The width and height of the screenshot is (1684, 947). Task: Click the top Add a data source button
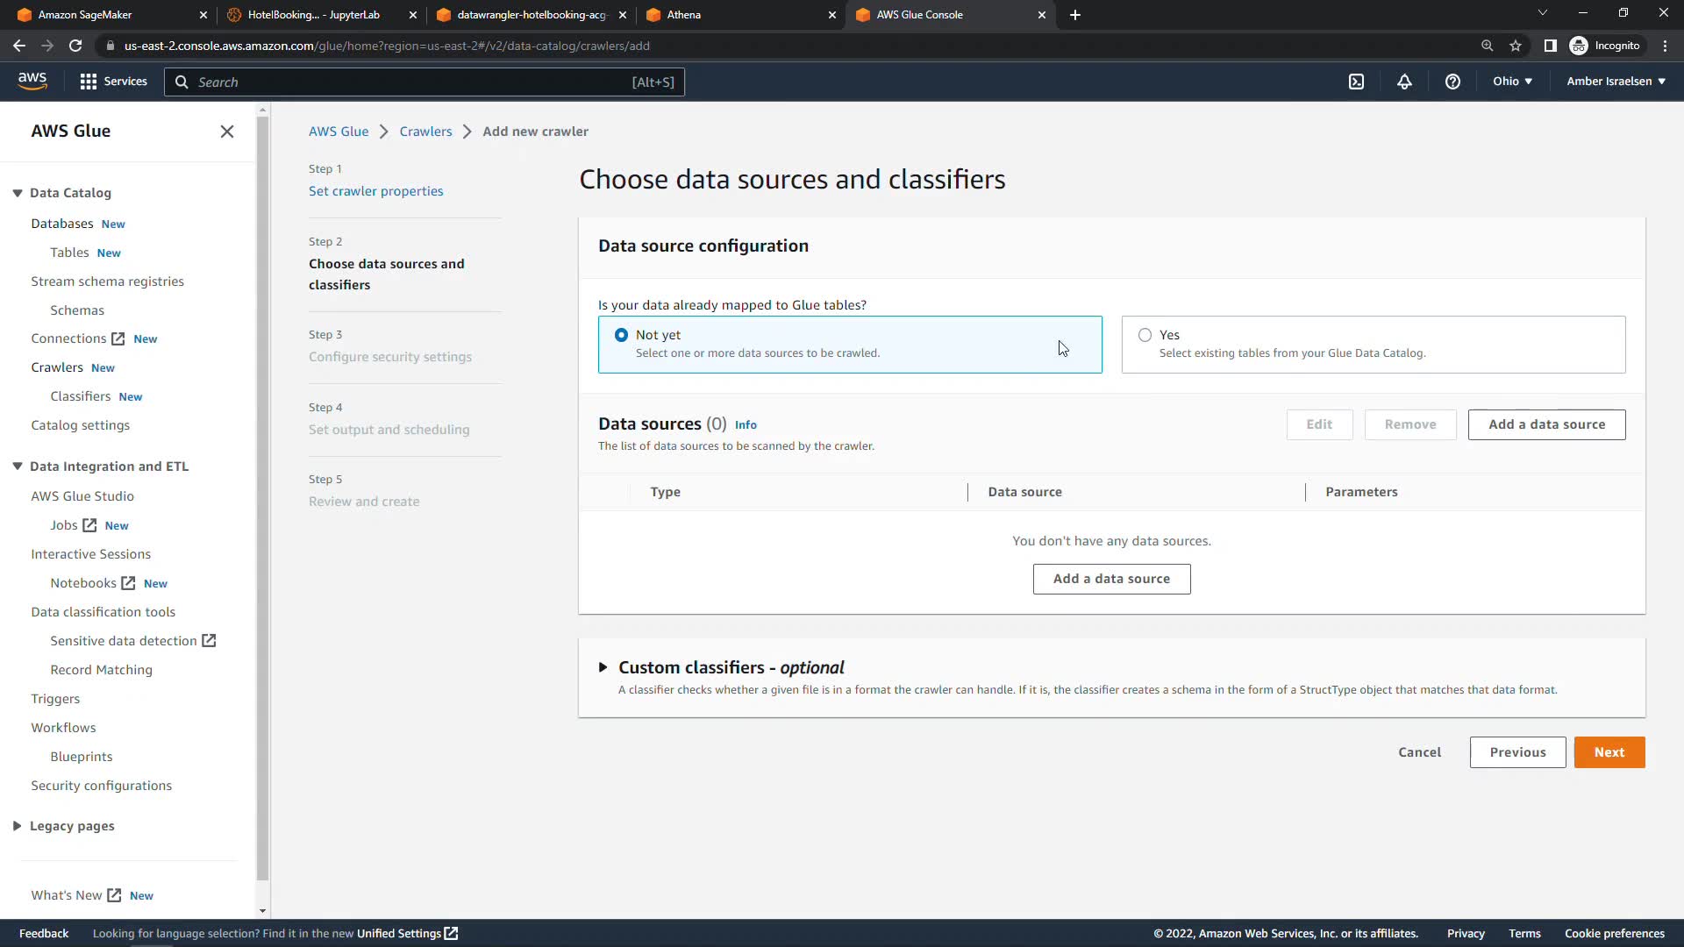tap(1546, 424)
